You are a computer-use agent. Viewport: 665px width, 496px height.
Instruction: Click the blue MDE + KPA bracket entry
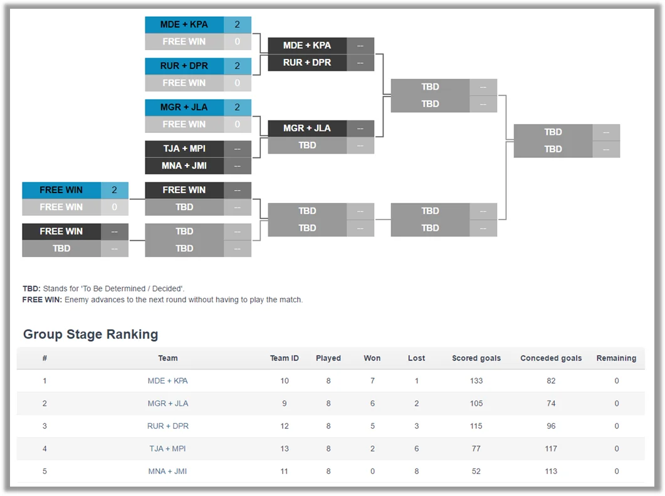tap(184, 24)
